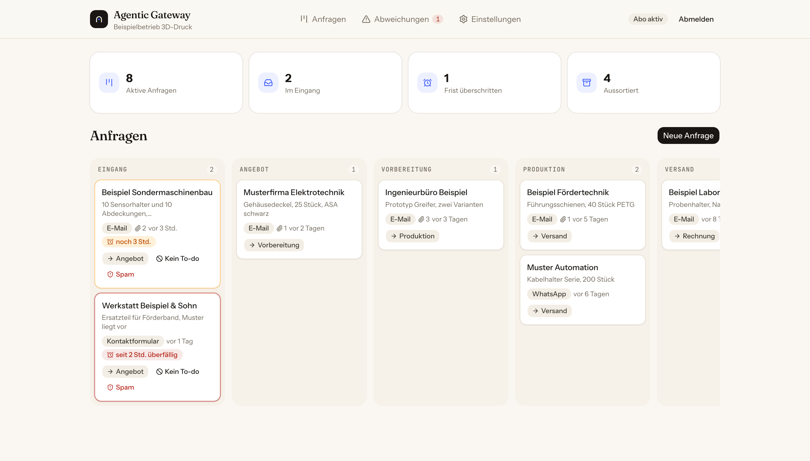The height and width of the screenshot is (461, 810).
Task: Open Einstellungen from the top navigation
Action: (490, 19)
